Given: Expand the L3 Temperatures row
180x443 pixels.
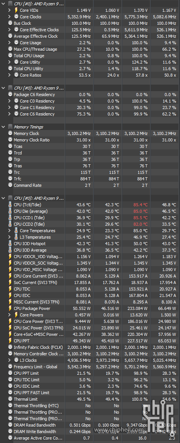Looking at the screenshot, I should click(9, 237).
